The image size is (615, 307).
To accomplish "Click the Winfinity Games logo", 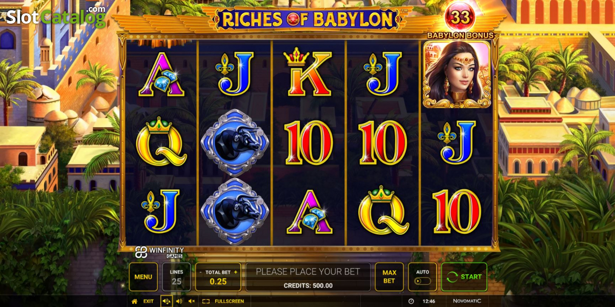I will [x=159, y=252].
